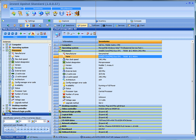Click the download inventory icon

(34, 13)
